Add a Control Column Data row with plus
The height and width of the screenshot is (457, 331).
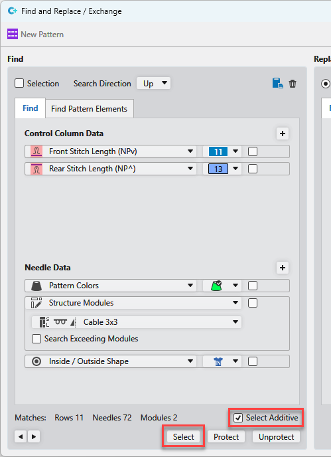[283, 134]
